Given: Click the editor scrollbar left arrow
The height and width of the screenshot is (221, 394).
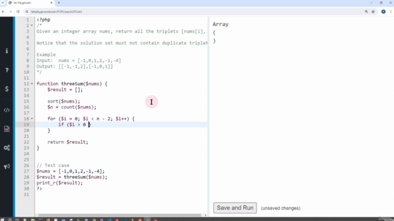Looking at the screenshot, I should tap(37, 215).
